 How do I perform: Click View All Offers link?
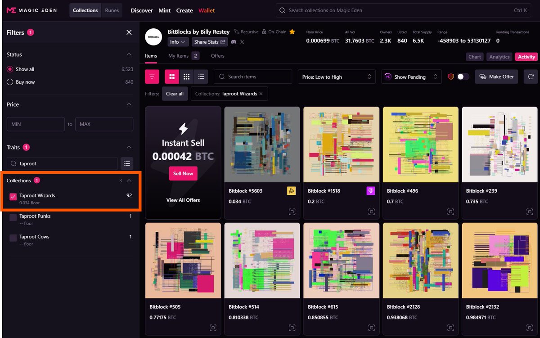[x=183, y=200]
